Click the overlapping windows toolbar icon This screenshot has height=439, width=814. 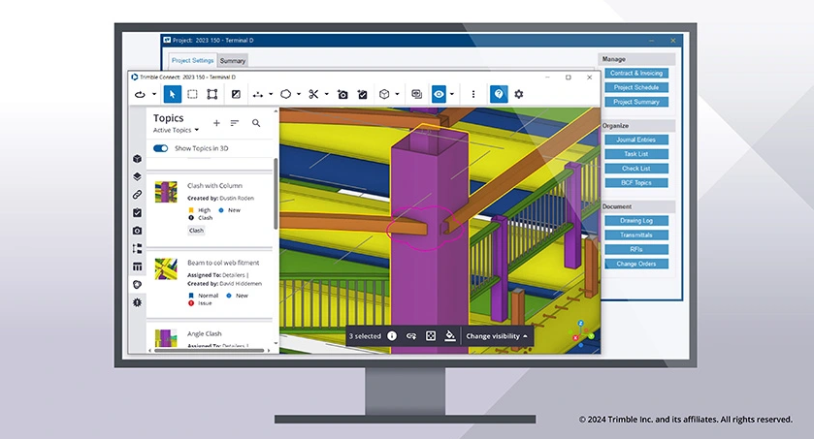pyautogui.click(x=416, y=94)
